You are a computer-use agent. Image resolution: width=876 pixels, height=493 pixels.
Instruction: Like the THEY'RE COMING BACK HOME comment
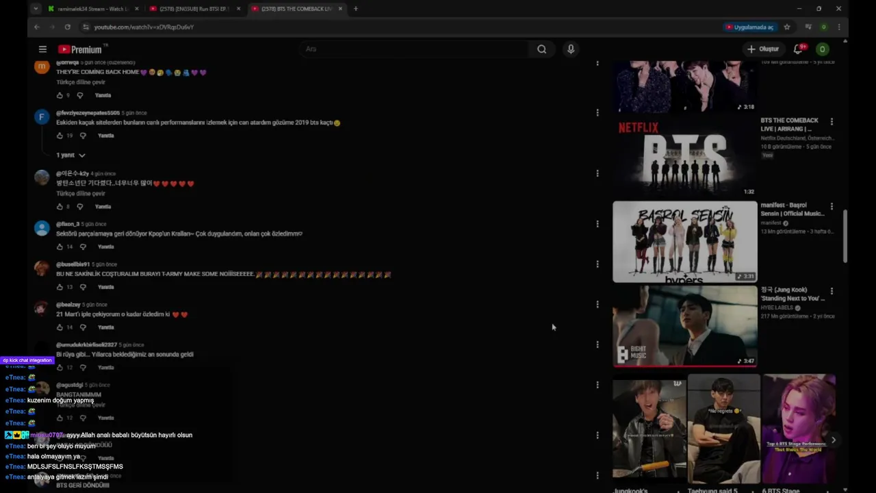[x=60, y=95]
